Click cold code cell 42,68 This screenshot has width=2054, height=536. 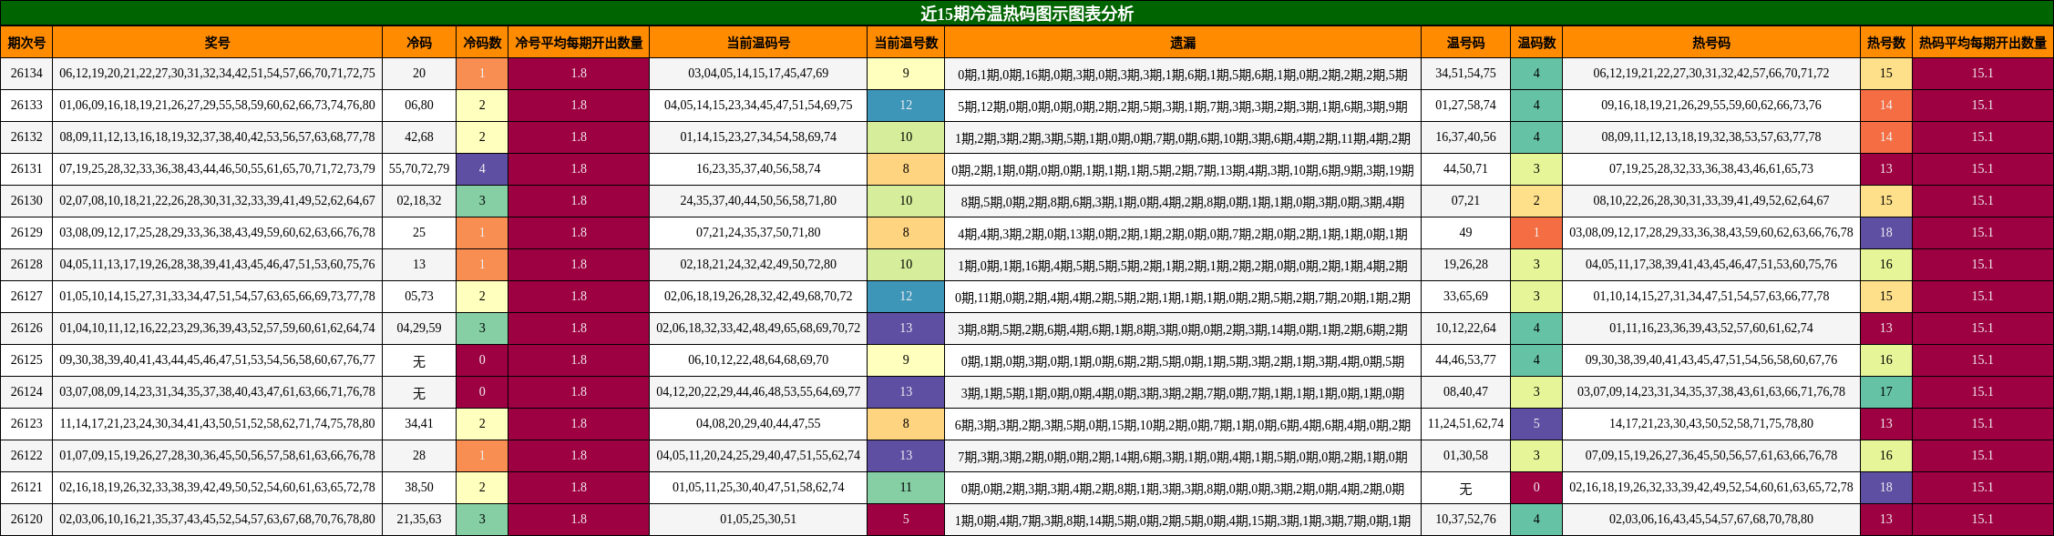coord(419,137)
